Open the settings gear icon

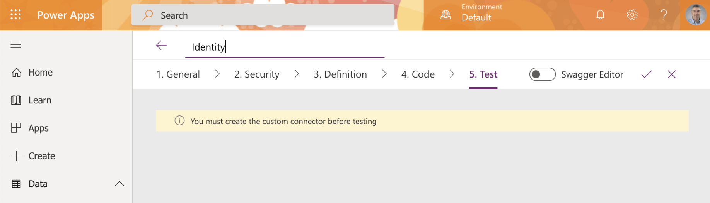pos(632,15)
